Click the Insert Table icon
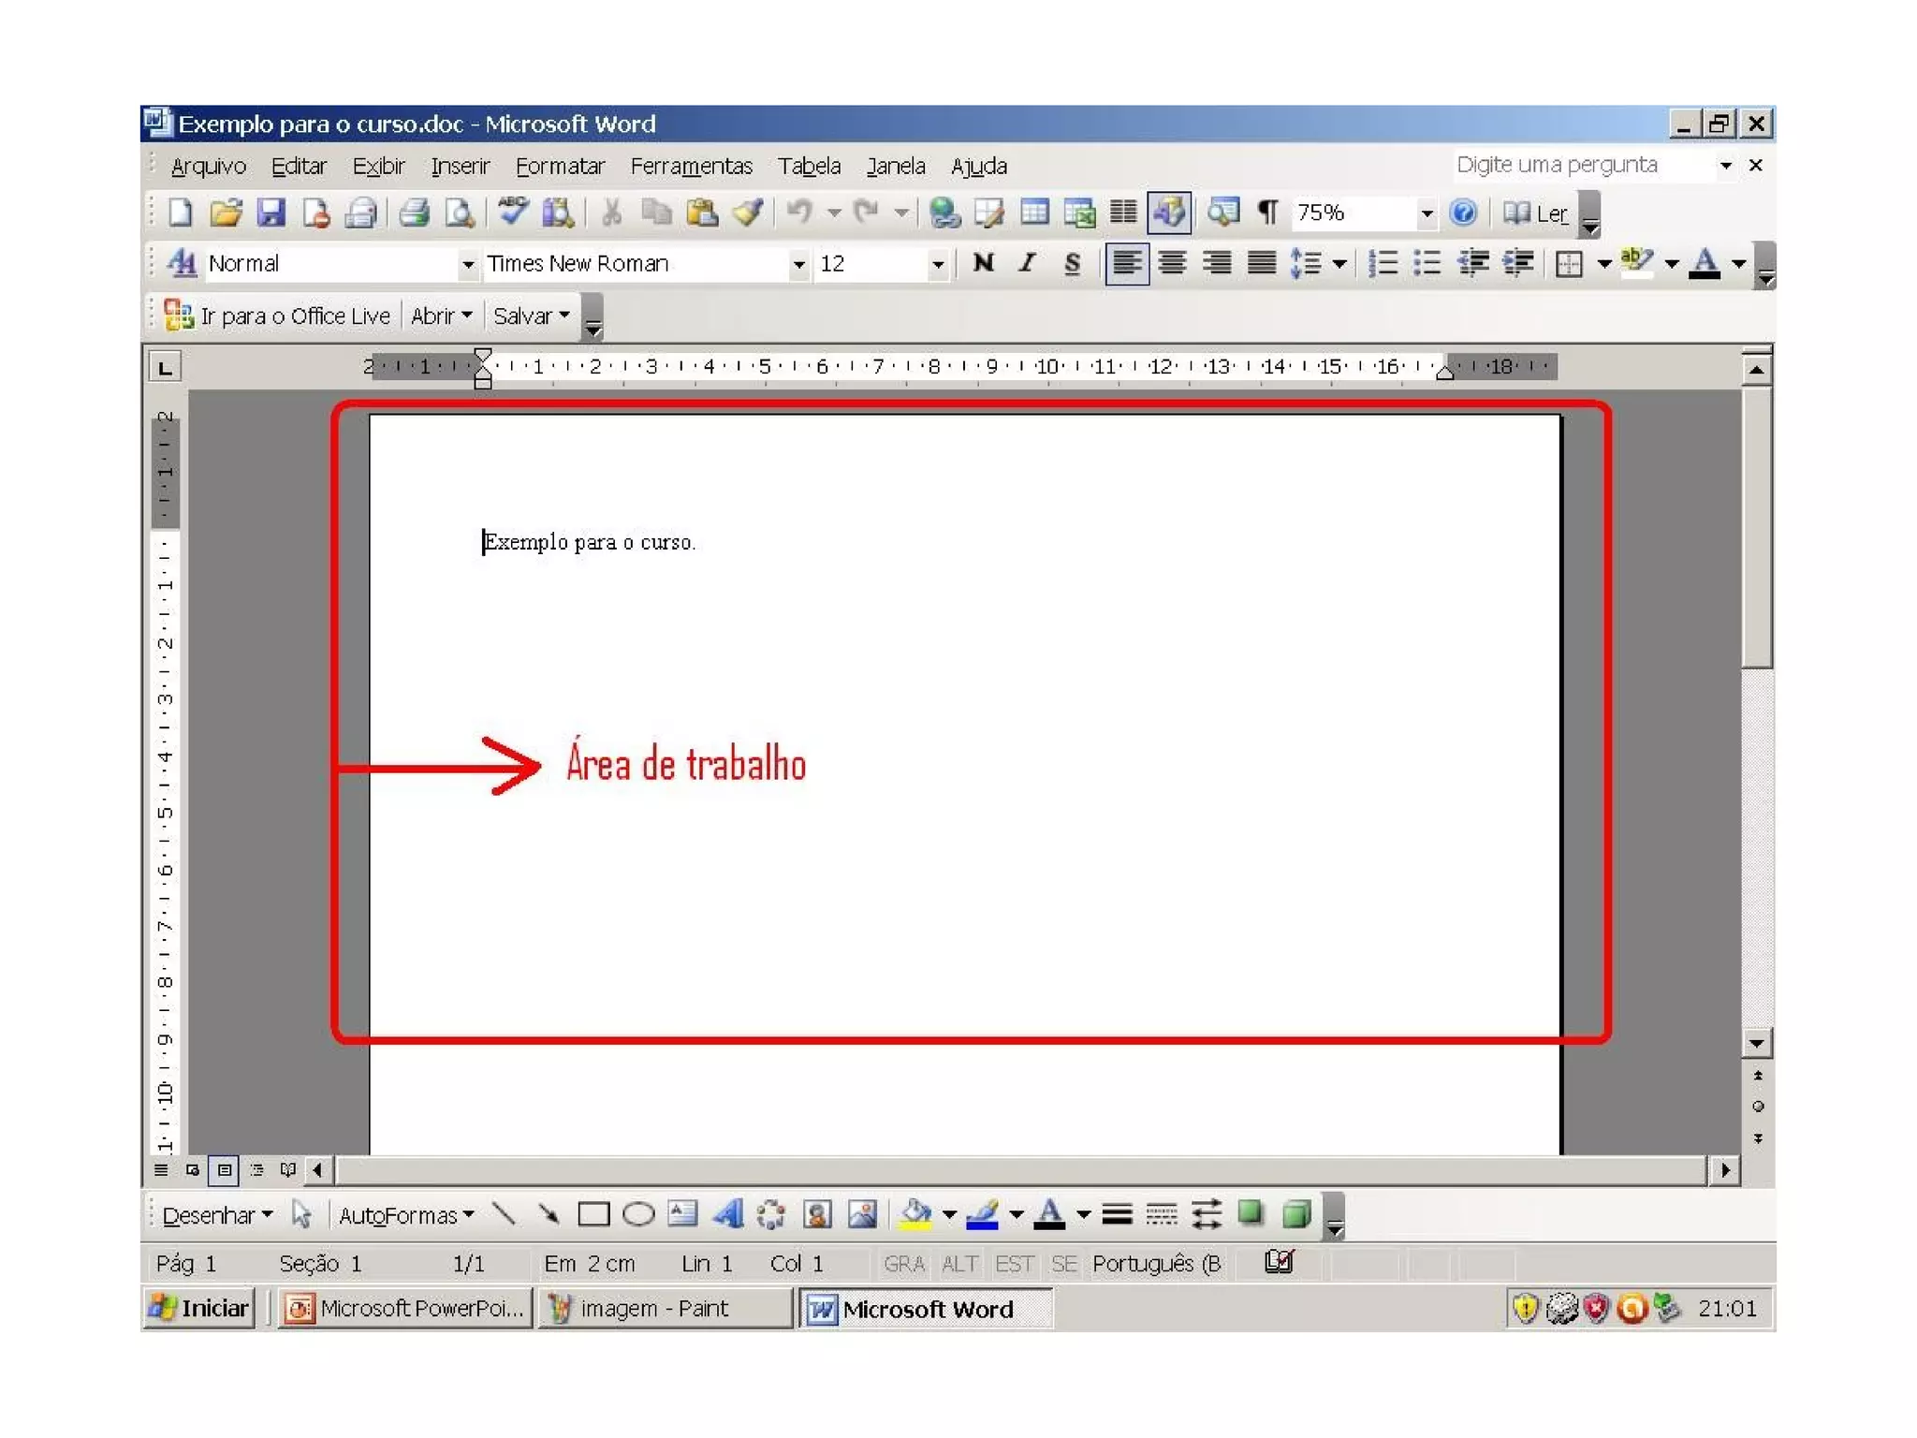This screenshot has height=1438, width=1917. [1034, 213]
